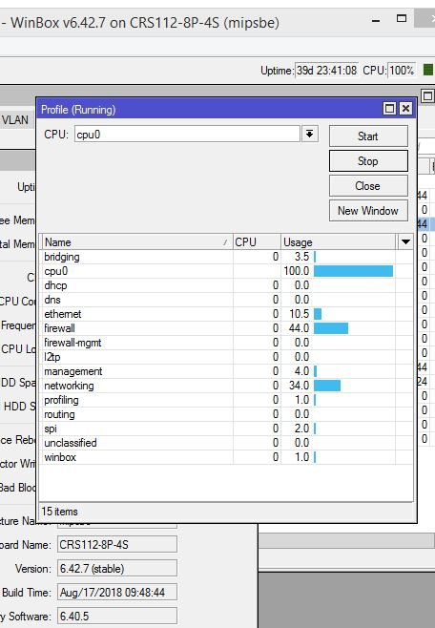The height and width of the screenshot is (628, 435).
Task: Stop the running profile
Action: pos(368,161)
